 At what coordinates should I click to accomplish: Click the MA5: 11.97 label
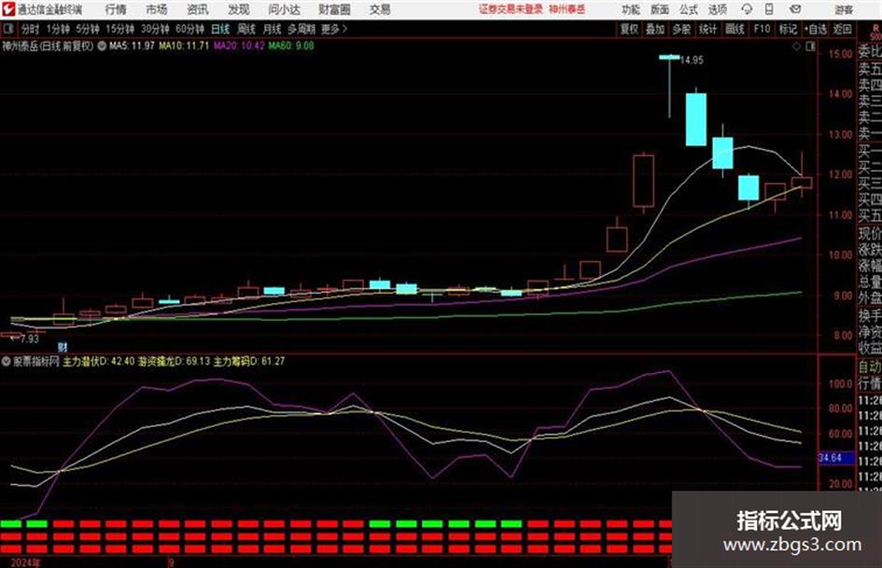point(132,46)
